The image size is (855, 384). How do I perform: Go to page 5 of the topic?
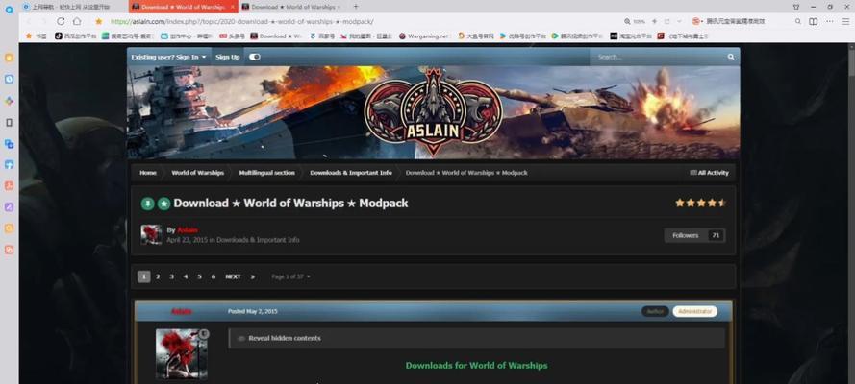200,276
